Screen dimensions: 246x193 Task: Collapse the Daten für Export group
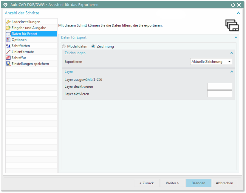pos(236,38)
